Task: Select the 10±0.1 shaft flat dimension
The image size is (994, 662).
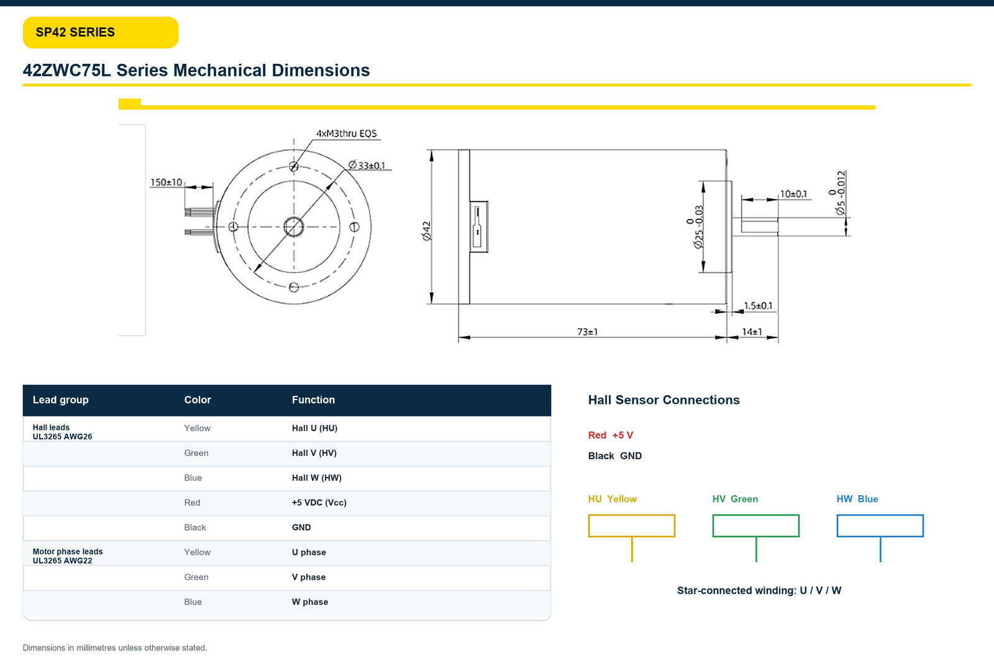Action: (x=793, y=194)
